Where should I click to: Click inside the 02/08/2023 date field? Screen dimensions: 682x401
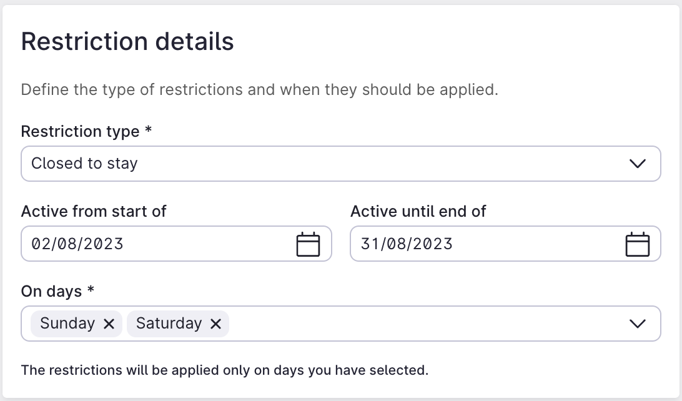point(125,244)
